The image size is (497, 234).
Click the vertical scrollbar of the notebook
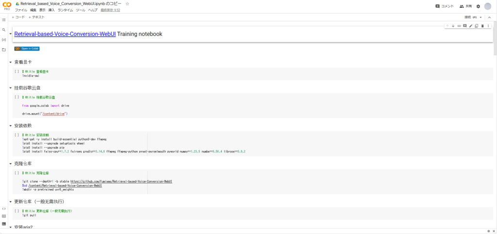pos(495,39)
